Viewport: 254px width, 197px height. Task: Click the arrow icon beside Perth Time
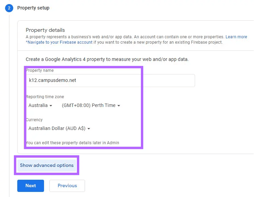119,106
